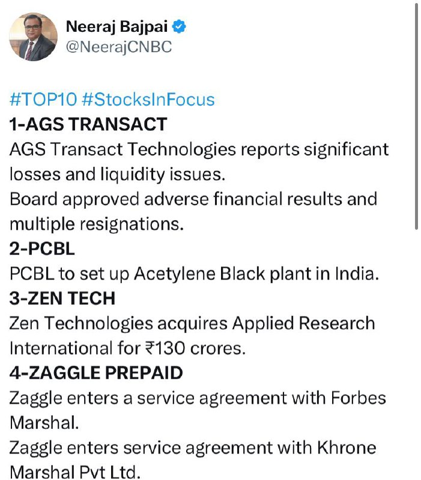Open the #StocksInFocus hashtag
The height and width of the screenshot is (480, 421).
click(148, 100)
